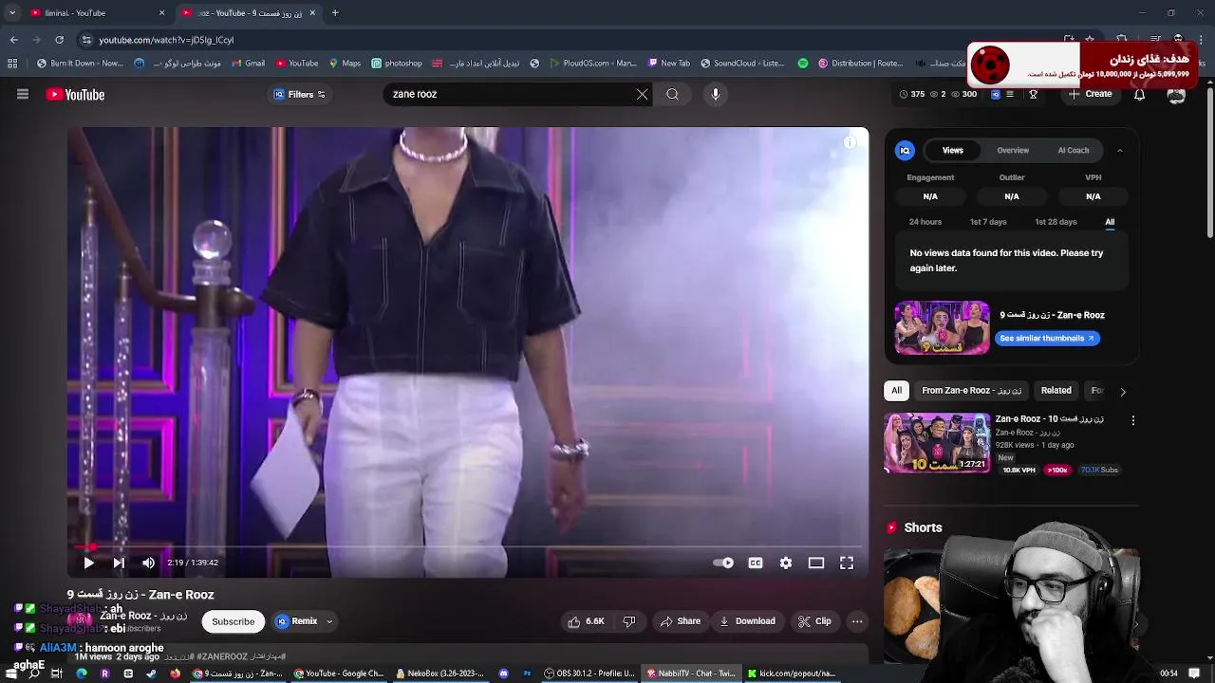Go to the YouTube home logo
Screen dimensions: 1215x683
coord(75,94)
